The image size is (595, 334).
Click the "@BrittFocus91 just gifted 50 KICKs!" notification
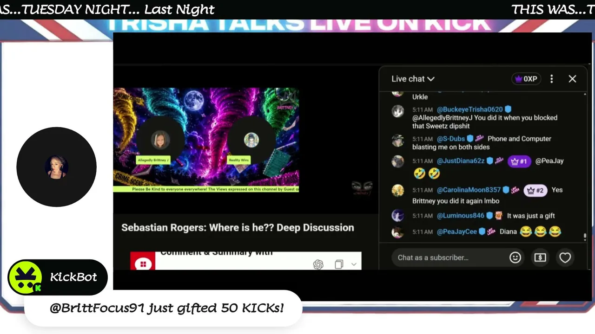pos(167,308)
